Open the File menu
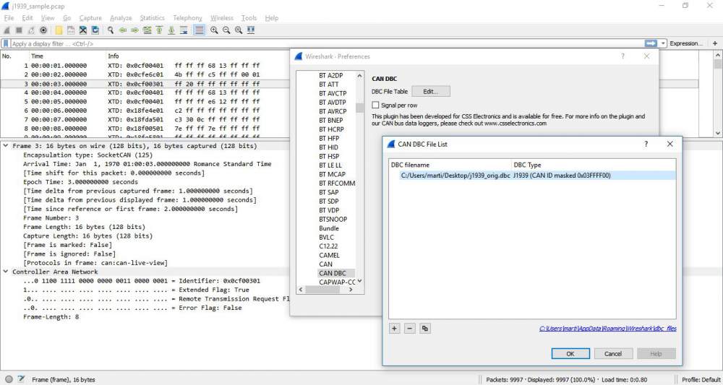The image size is (723, 385). click(9, 18)
